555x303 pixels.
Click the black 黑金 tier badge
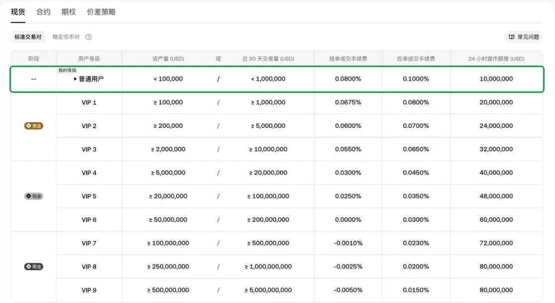[x=34, y=266]
